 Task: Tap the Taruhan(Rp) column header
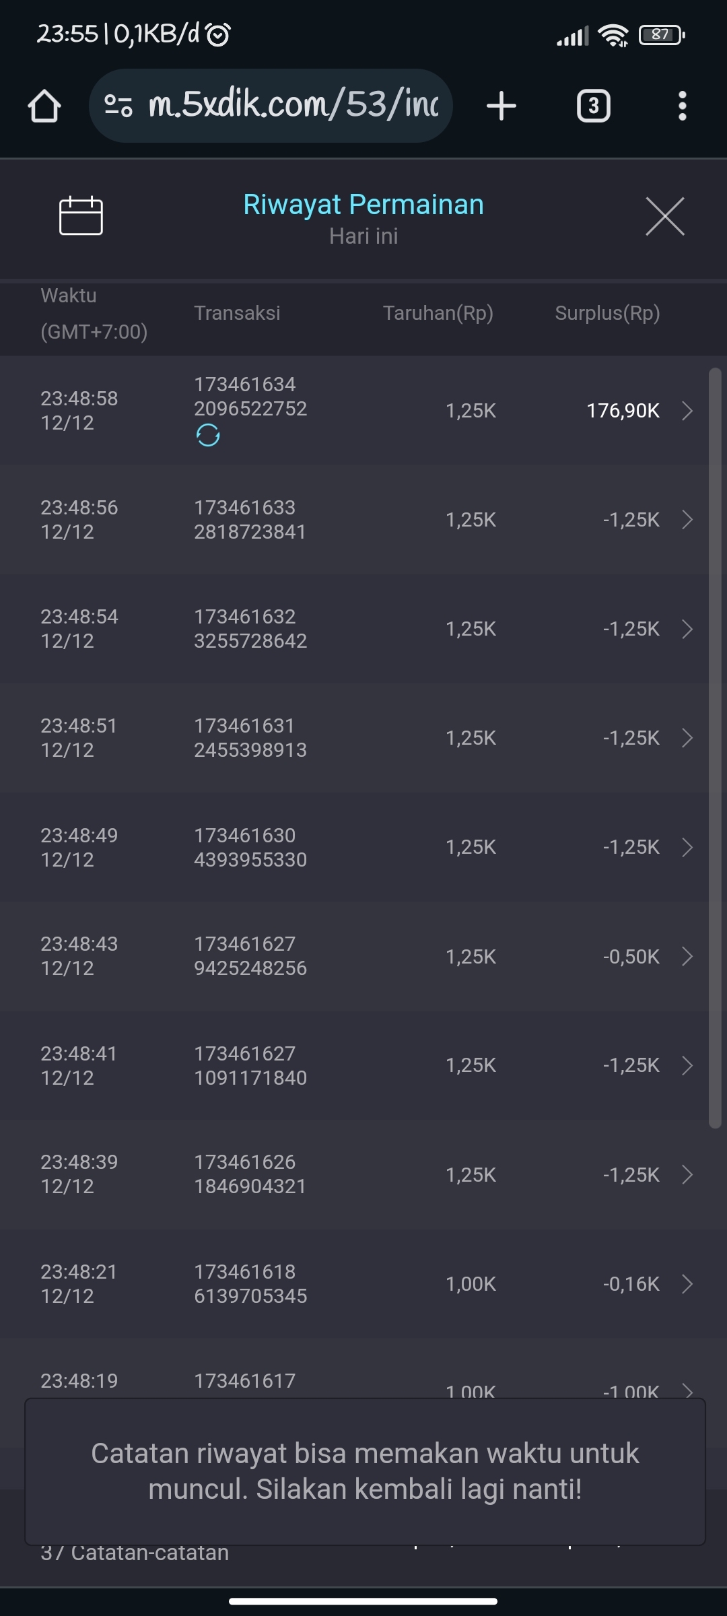(438, 313)
